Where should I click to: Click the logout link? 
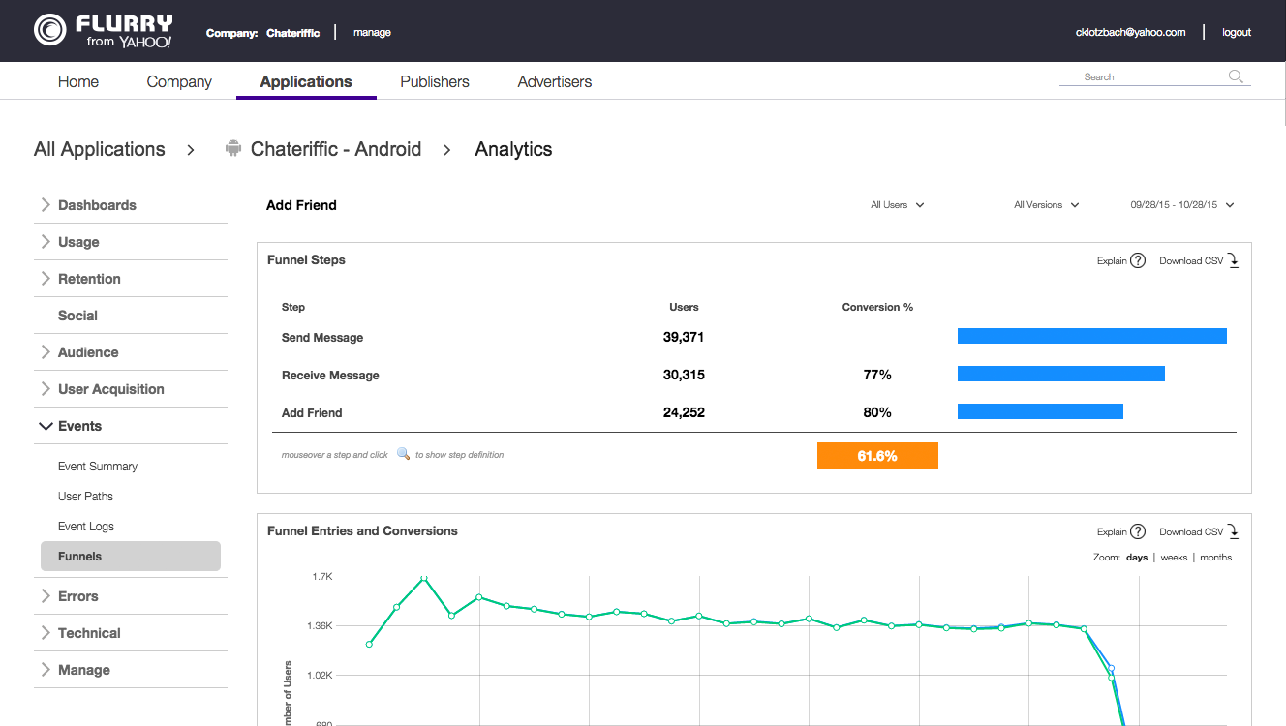(1237, 32)
